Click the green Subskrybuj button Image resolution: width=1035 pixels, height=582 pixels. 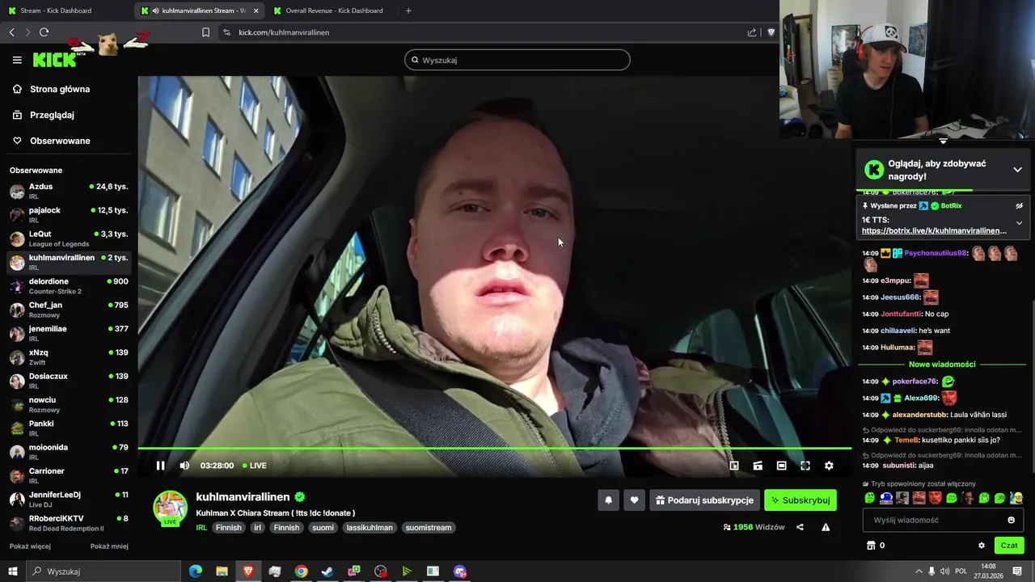pyautogui.click(x=801, y=500)
